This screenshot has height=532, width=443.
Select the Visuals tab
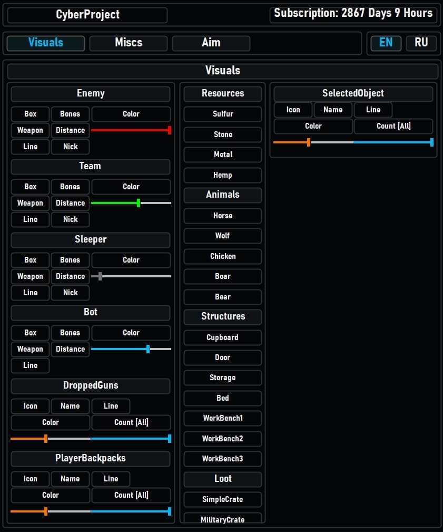click(x=46, y=43)
